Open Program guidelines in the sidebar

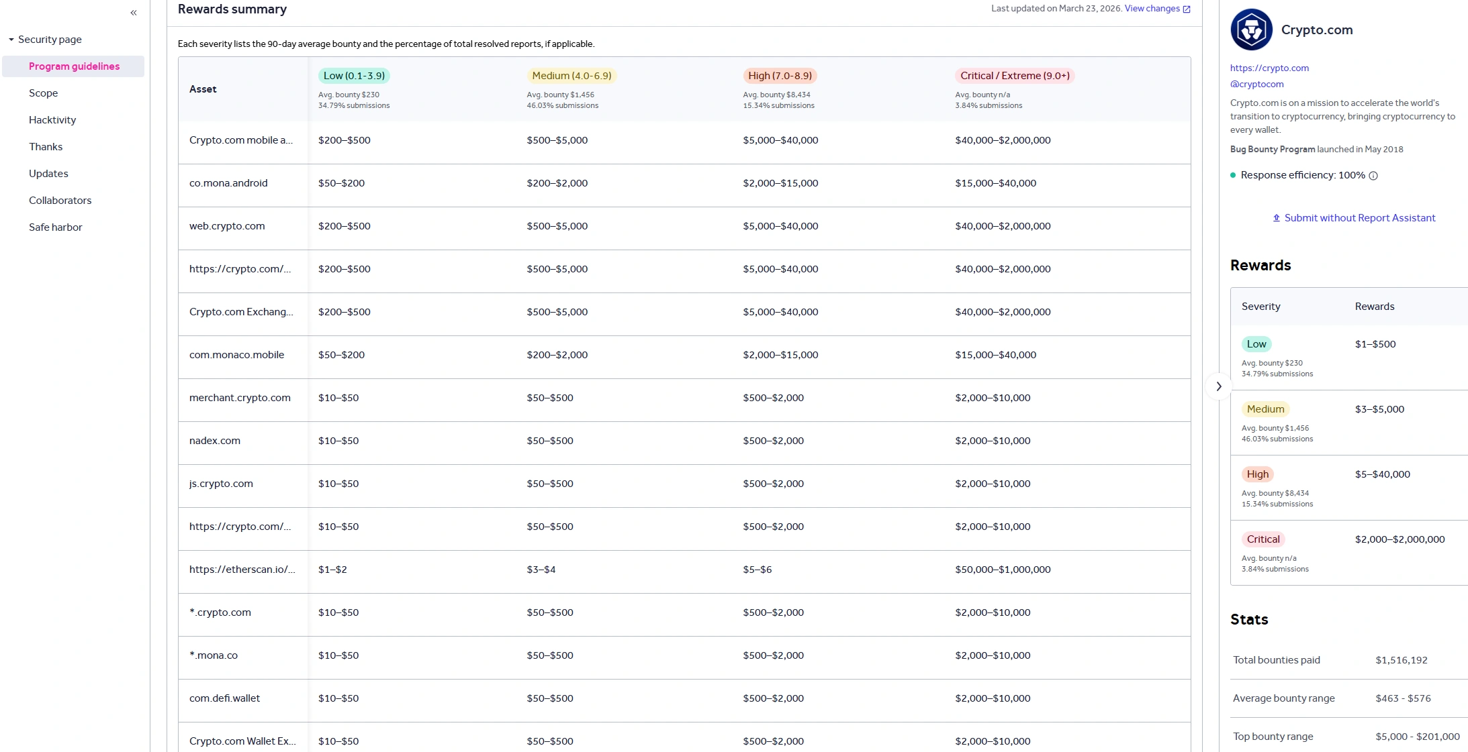[74, 66]
